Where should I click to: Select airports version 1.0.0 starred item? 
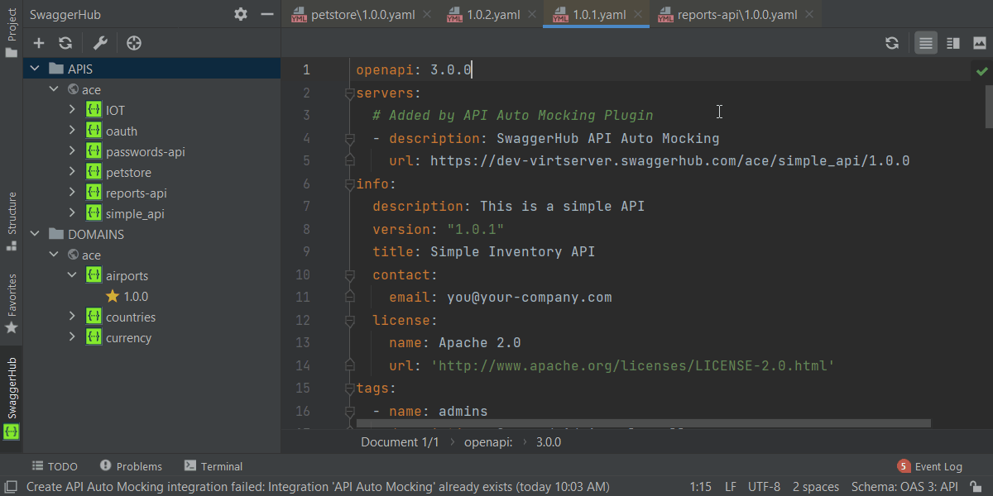(135, 297)
